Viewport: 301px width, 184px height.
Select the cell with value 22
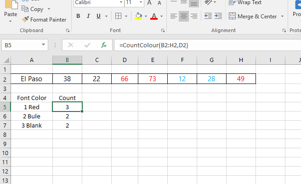tap(97, 79)
